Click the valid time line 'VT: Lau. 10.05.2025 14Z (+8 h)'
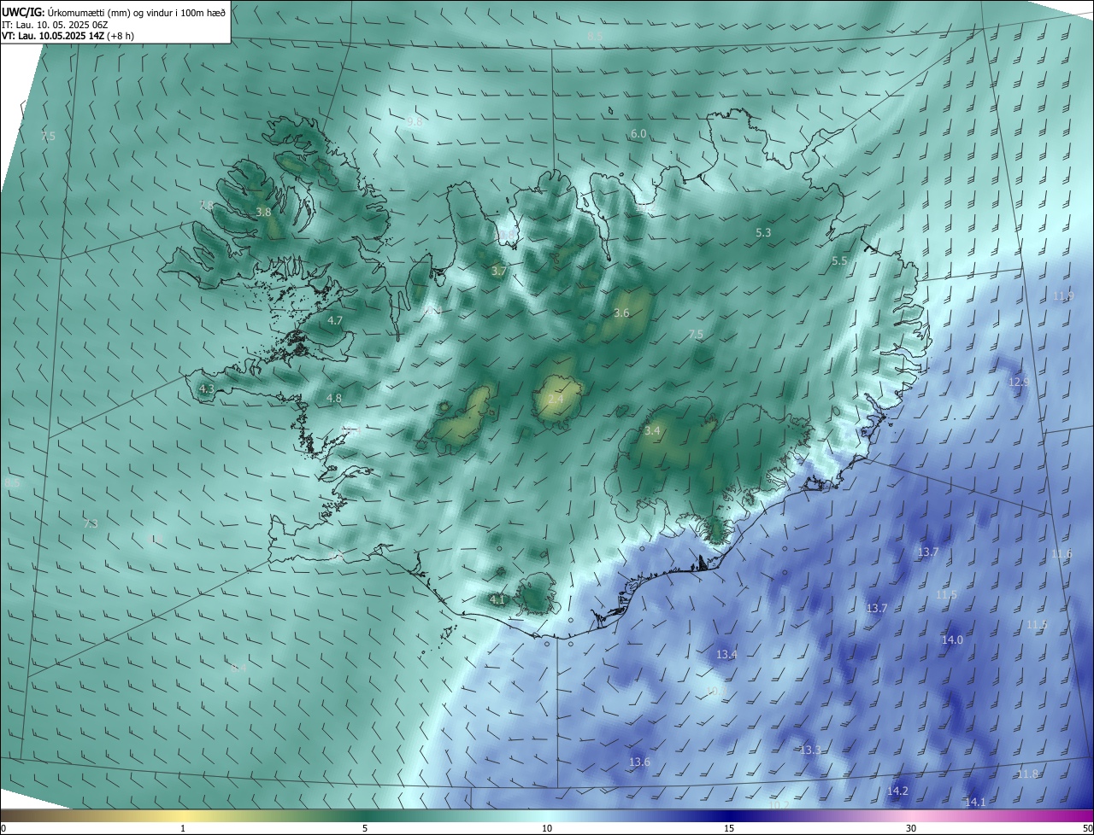 tap(68, 36)
